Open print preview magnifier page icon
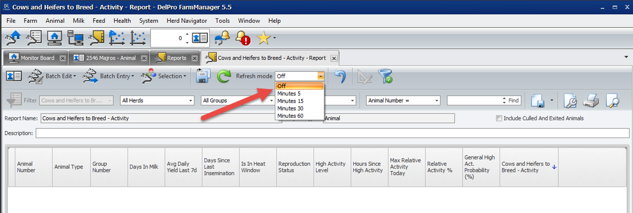 pyautogui.click(x=612, y=101)
